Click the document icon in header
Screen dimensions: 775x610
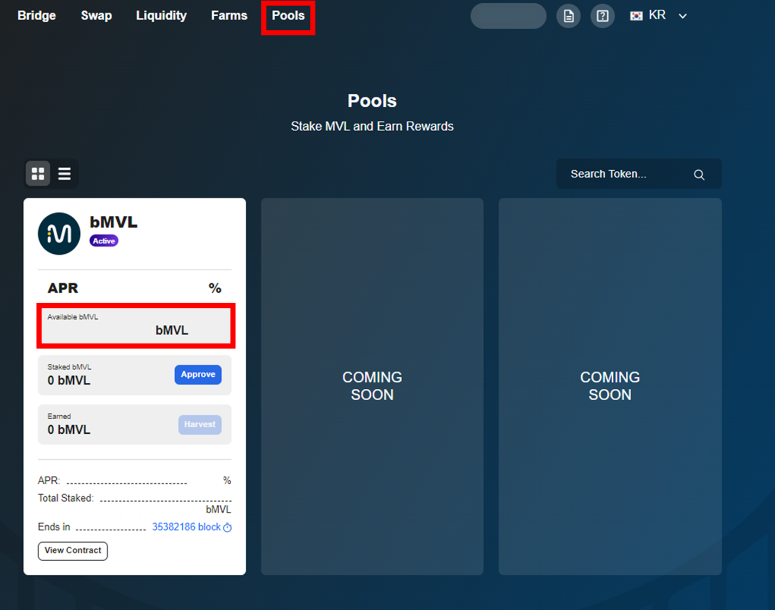click(568, 16)
